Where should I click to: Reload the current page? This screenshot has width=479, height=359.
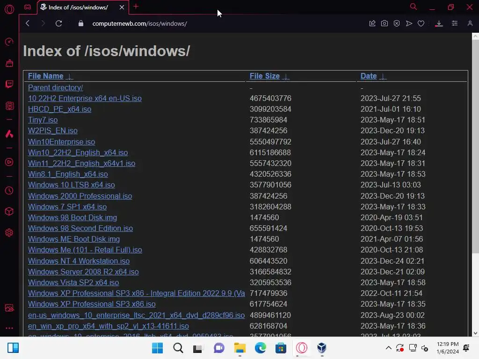tap(58, 23)
